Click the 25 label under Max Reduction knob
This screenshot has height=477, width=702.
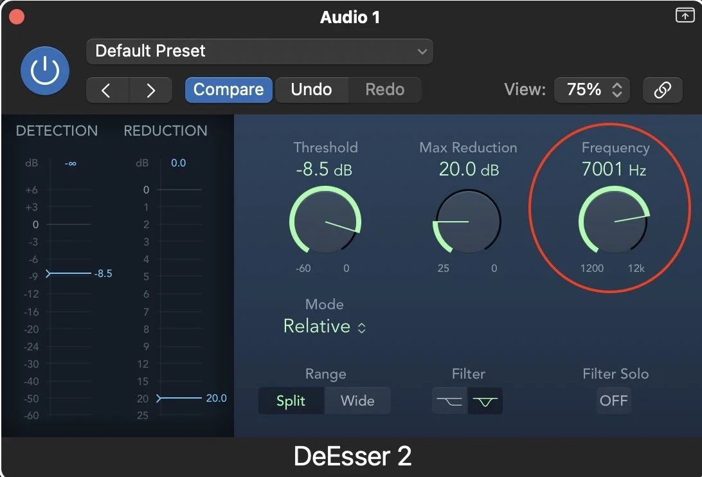pos(443,268)
